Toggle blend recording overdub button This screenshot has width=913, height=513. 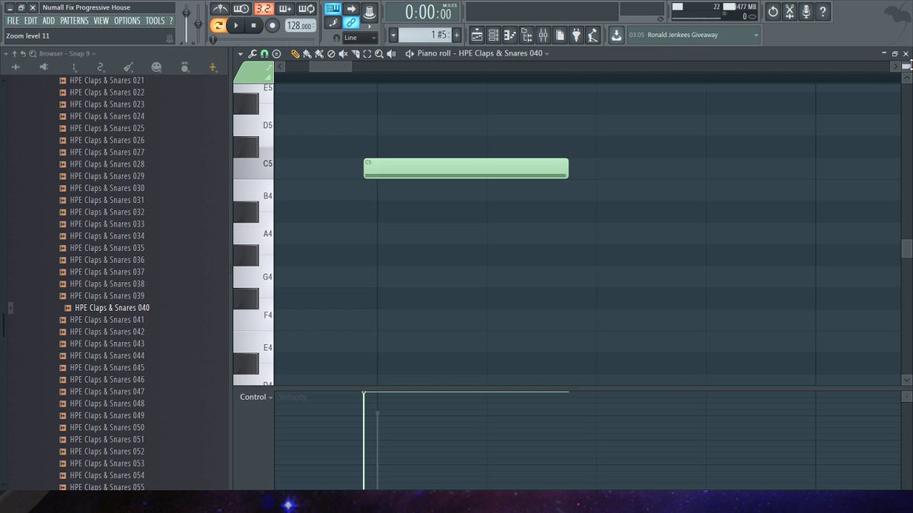click(x=285, y=9)
